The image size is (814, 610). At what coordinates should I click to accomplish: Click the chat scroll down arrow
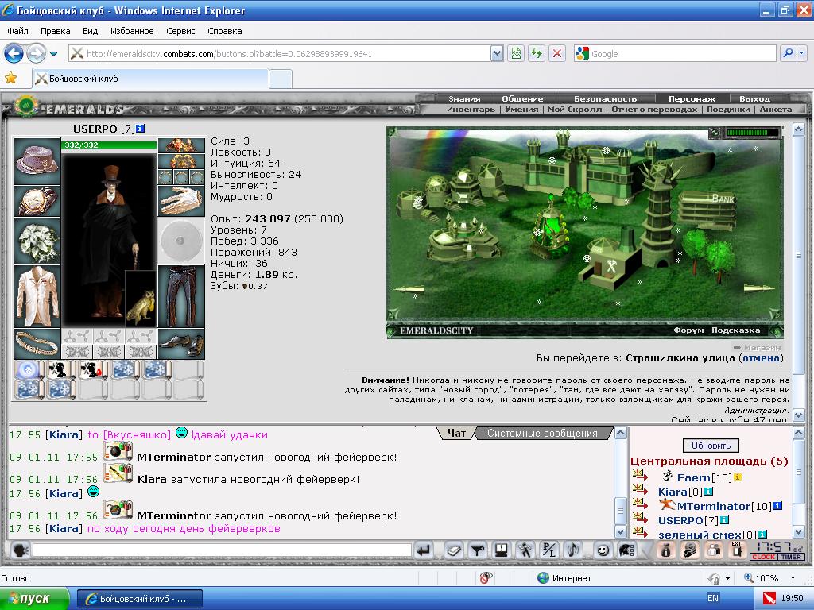[x=620, y=531]
